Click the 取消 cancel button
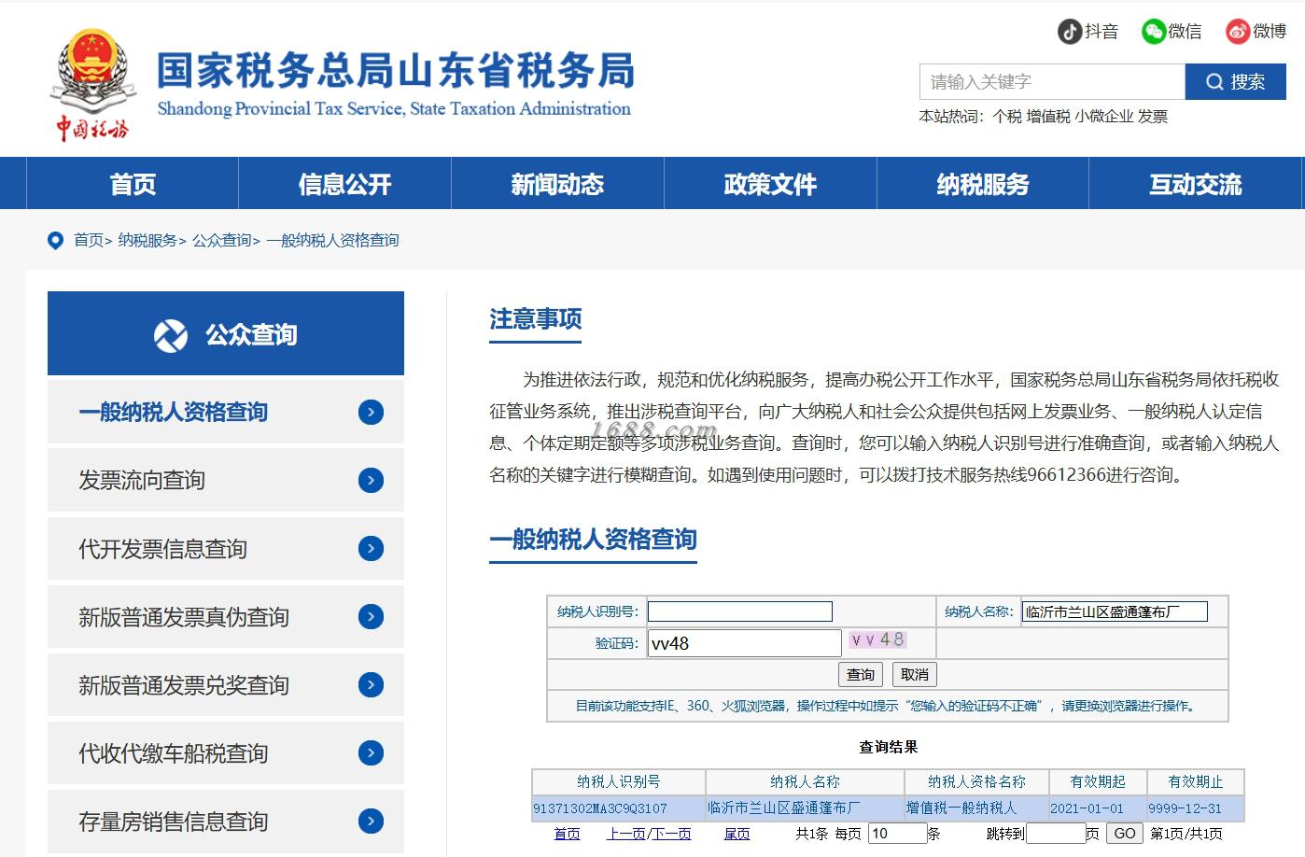The image size is (1305, 857). pos(915,674)
